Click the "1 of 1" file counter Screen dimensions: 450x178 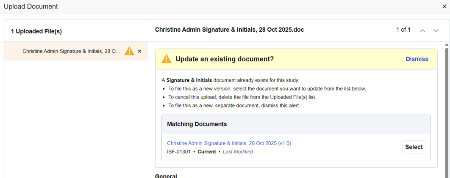click(403, 30)
